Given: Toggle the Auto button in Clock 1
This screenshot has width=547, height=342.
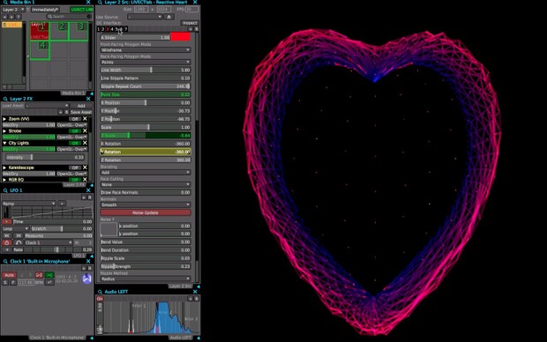Looking at the screenshot, I should pos(9,275).
